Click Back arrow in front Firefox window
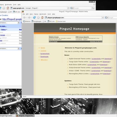Viewport: 117px width, 117px height. 24,18
